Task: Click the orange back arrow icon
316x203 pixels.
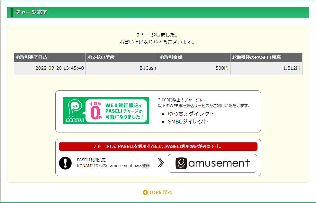Action: [145, 192]
